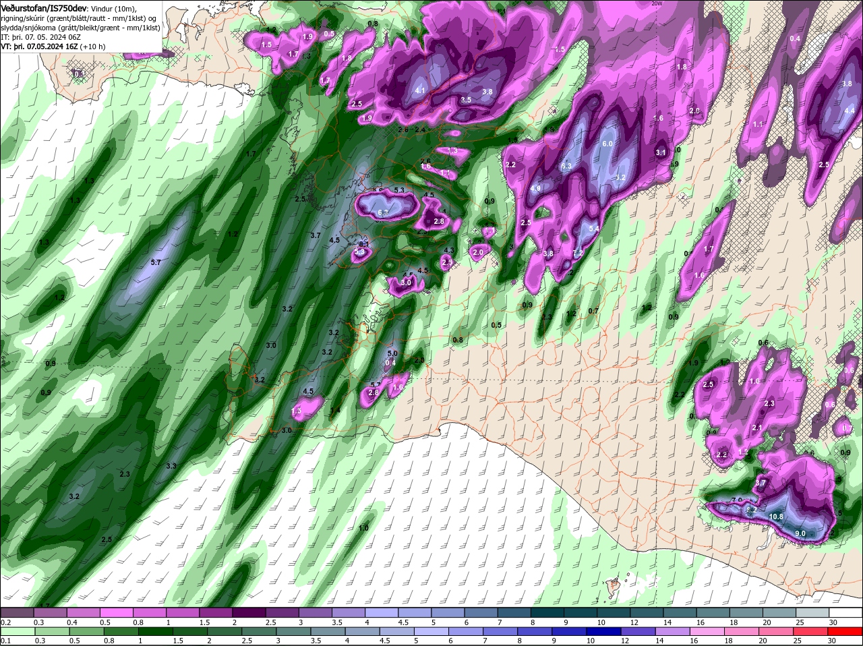The height and width of the screenshot is (646, 863).
Task: Click the 4.1 snowfall value
Action: (x=421, y=90)
